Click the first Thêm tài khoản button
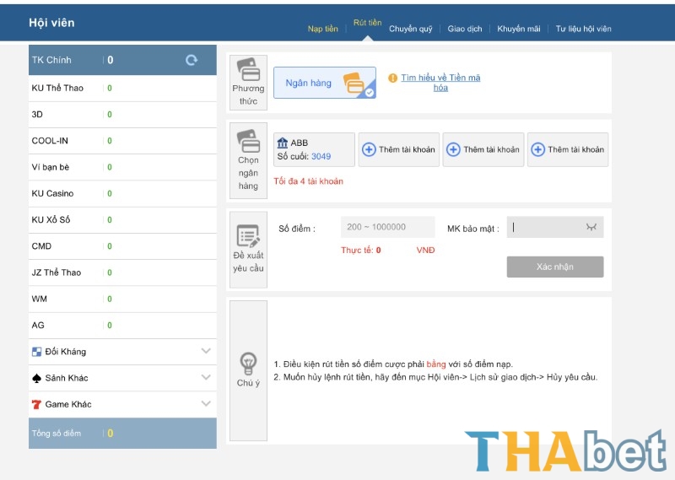 tap(398, 149)
